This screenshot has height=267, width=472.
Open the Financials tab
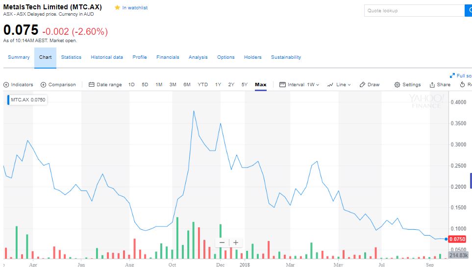(x=168, y=57)
